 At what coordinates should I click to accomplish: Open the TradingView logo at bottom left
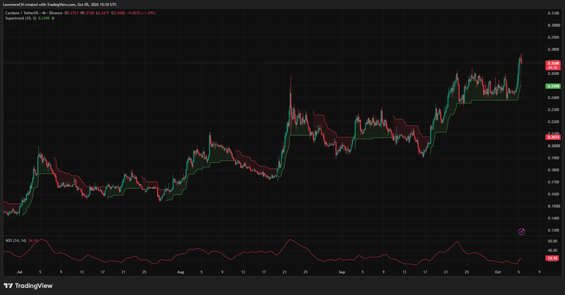pos(28,286)
